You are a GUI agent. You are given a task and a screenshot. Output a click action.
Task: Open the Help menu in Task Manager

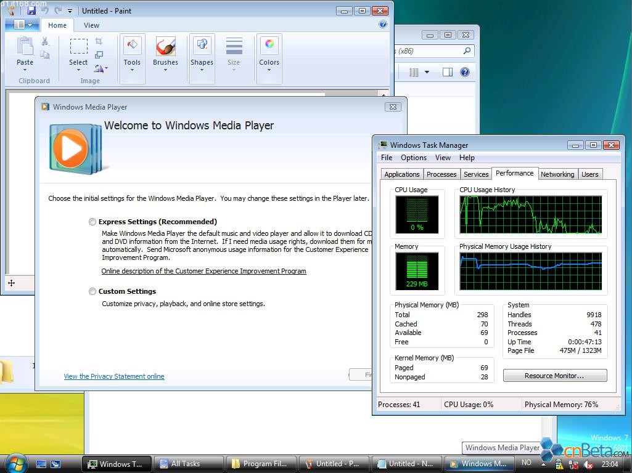467,158
